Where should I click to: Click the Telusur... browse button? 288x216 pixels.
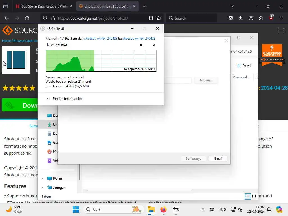tap(206, 80)
